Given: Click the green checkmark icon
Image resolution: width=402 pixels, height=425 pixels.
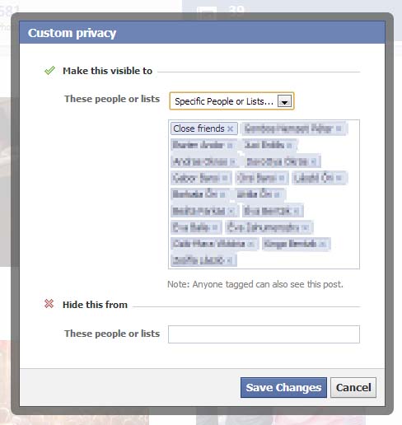Looking at the screenshot, I should click(49, 71).
